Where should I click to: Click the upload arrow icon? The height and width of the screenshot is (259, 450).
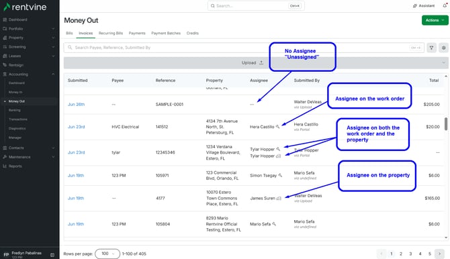tap(261, 62)
